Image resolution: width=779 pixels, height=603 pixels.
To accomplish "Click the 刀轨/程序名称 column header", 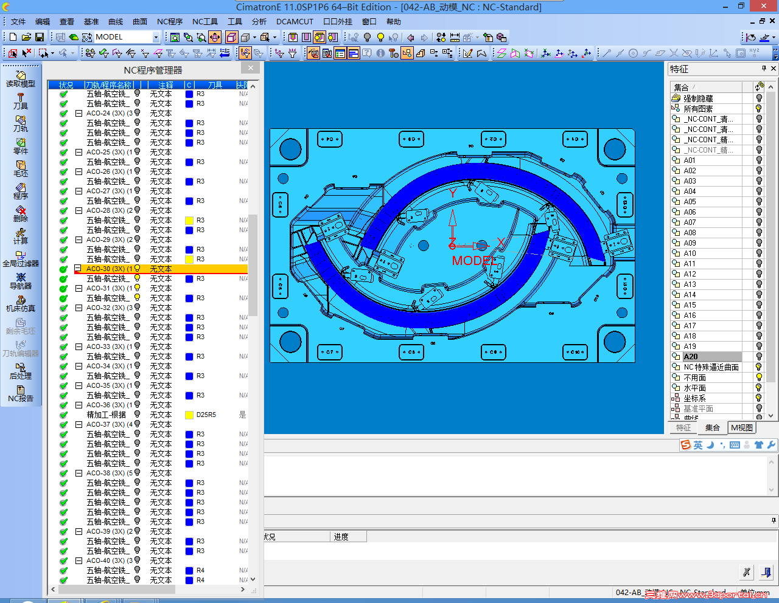I will point(108,85).
